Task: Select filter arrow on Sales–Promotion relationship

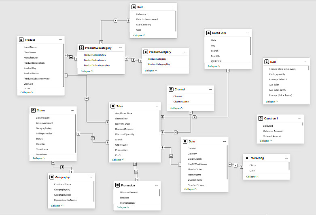Action: click(136, 172)
